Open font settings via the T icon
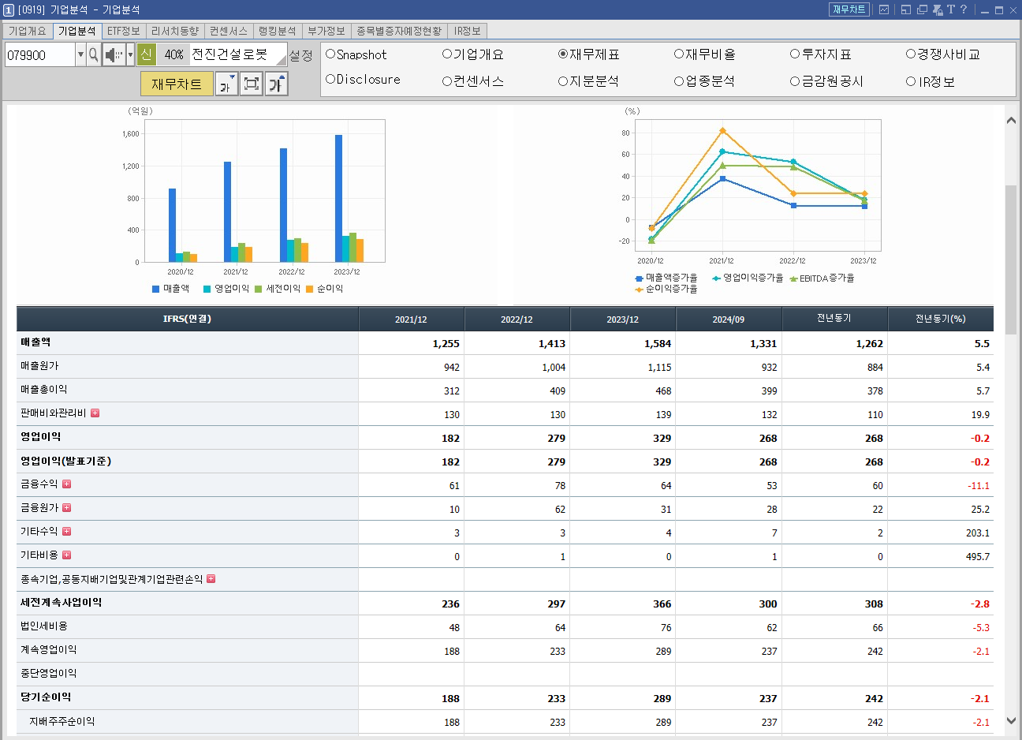Viewport: 1022px width, 740px height. [951, 9]
